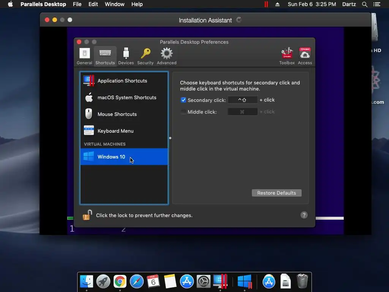389x292 pixels.
Task: Open the Edit menu
Action: (x=93, y=4)
